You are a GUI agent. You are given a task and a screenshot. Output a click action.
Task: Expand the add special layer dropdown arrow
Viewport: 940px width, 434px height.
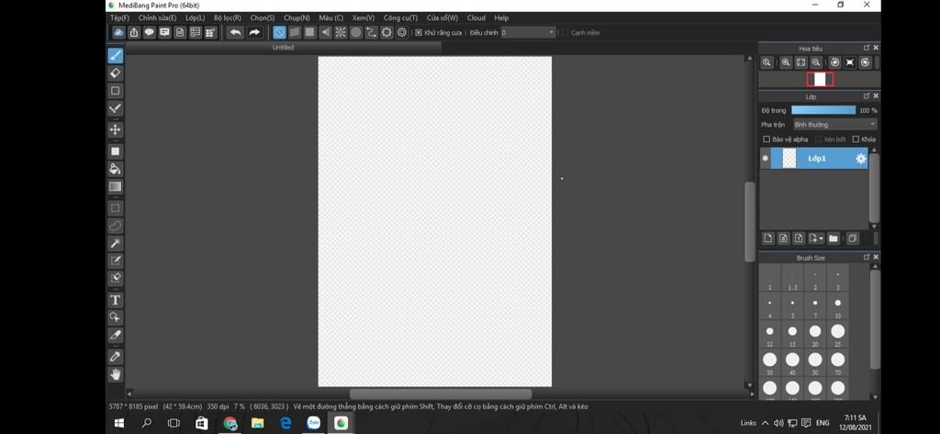click(x=821, y=239)
